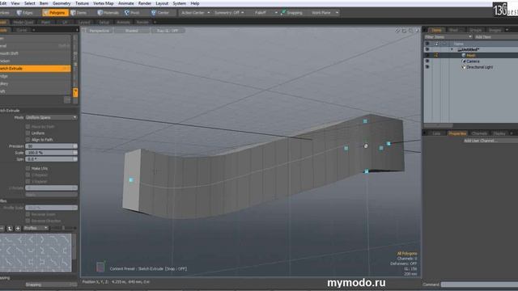The image size is (518, 291).
Task: Select the Sketch Extrude tool
Action: tap(35, 69)
